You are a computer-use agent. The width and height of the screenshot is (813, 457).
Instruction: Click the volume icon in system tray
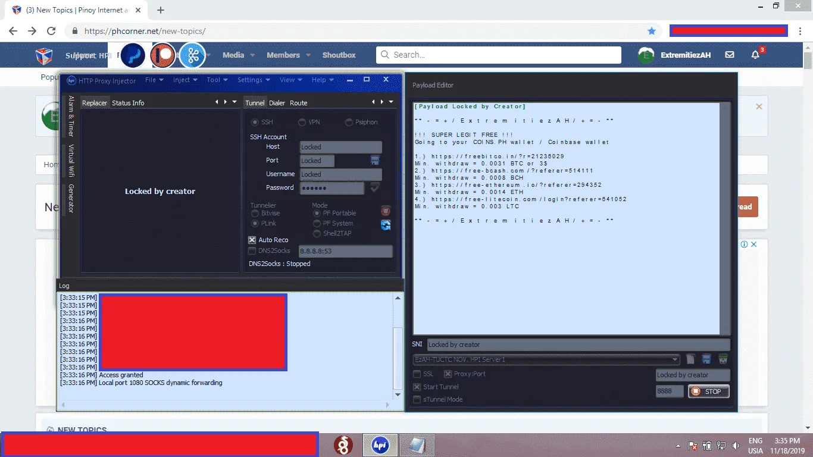(x=736, y=445)
